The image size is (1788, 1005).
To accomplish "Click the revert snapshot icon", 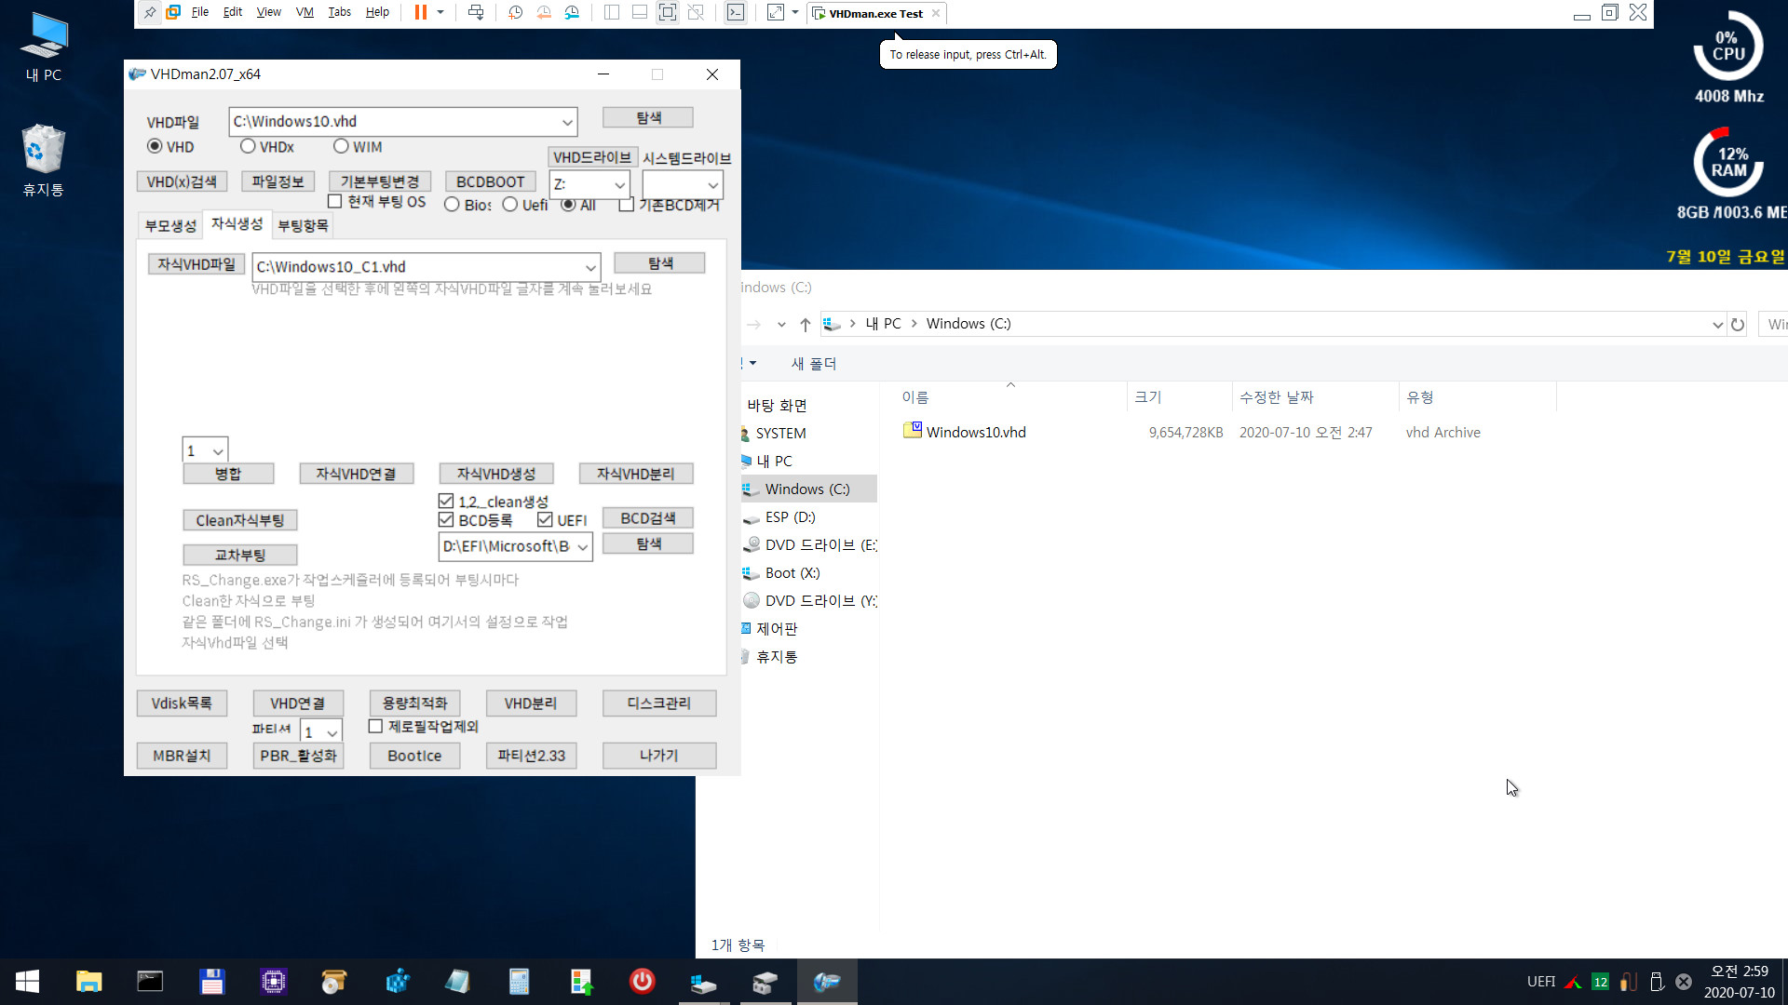I will [x=544, y=13].
